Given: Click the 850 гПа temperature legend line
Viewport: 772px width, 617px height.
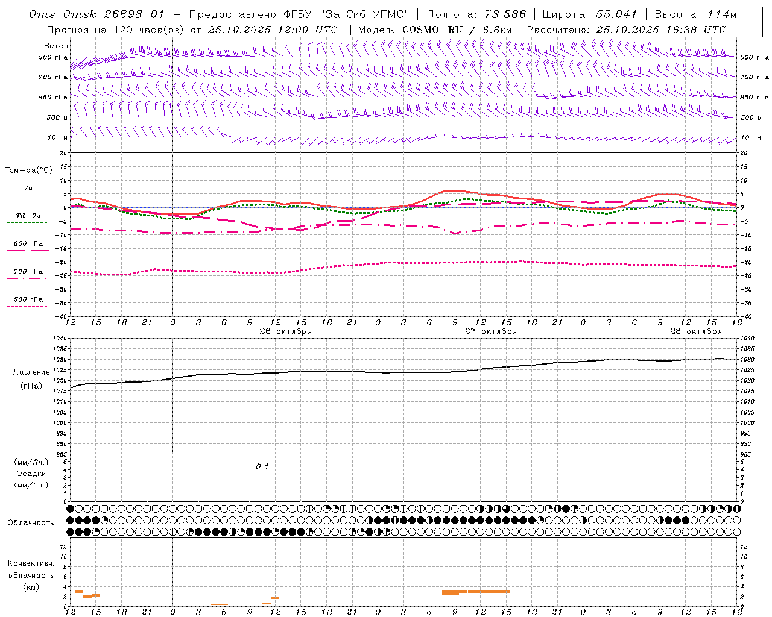Looking at the screenshot, I should [x=28, y=250].
